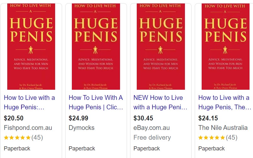Open the title link above the $24.15 price
Viewport: 253px width, 158px height.
point(225,102)
